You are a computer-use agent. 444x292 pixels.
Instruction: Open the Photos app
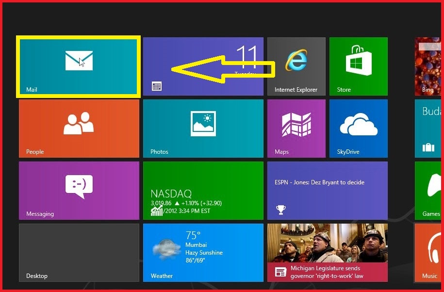click(202, 128)
